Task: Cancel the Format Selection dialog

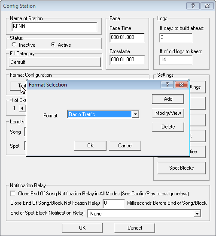Action: pyautogui.click(x=125, y=146)
